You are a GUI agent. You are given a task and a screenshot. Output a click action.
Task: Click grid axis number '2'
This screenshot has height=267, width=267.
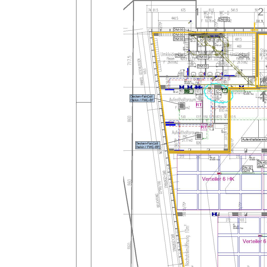pyautogui.click(x=260, y=12)
